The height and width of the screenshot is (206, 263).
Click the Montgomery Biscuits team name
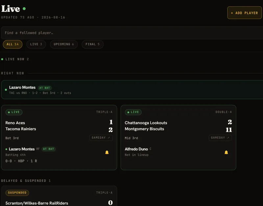click(x=144, y=129)
